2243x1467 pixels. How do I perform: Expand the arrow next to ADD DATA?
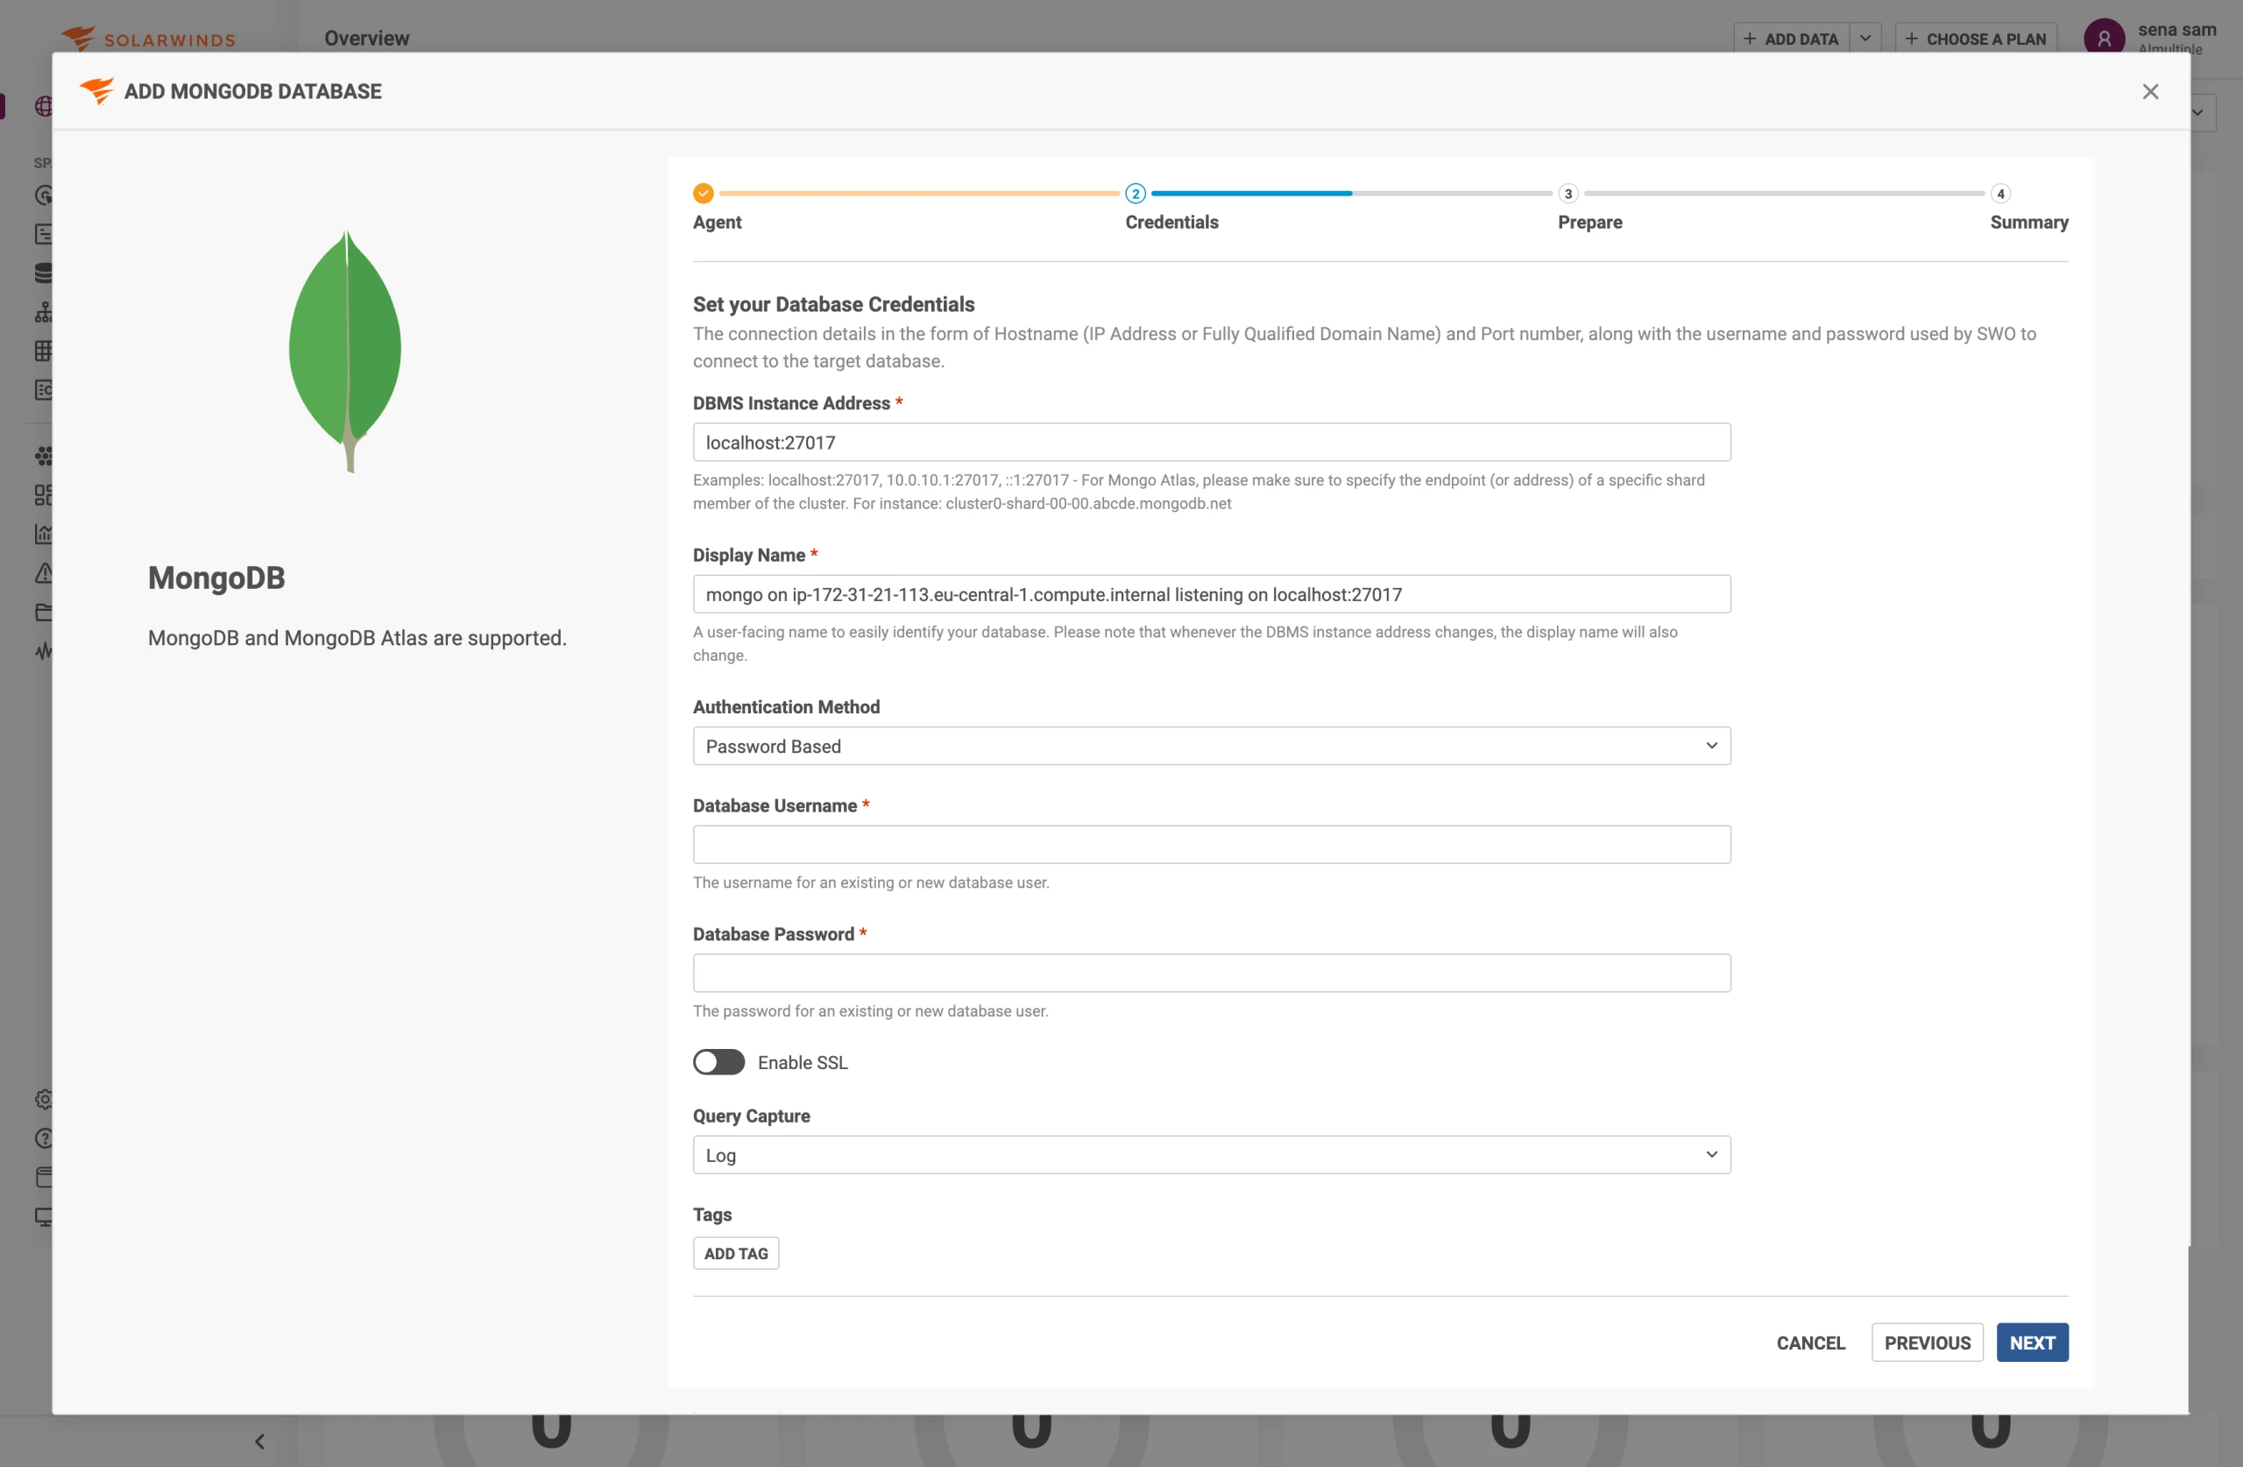pos(1865,39)
